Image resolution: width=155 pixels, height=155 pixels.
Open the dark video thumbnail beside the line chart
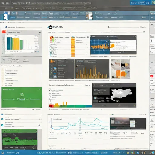pyautogui.click(x=128, y=124)
